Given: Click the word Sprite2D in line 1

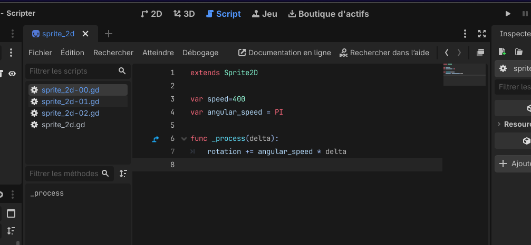Looking at the screenshot, I should click(241, 73).
